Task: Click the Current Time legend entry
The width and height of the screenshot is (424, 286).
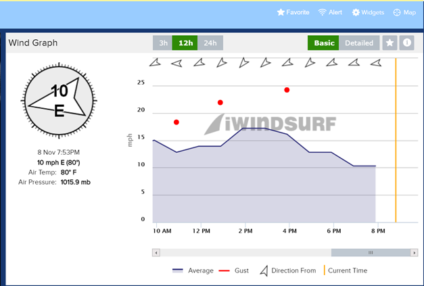Action: pyautogui.click(x=346, y=270)
